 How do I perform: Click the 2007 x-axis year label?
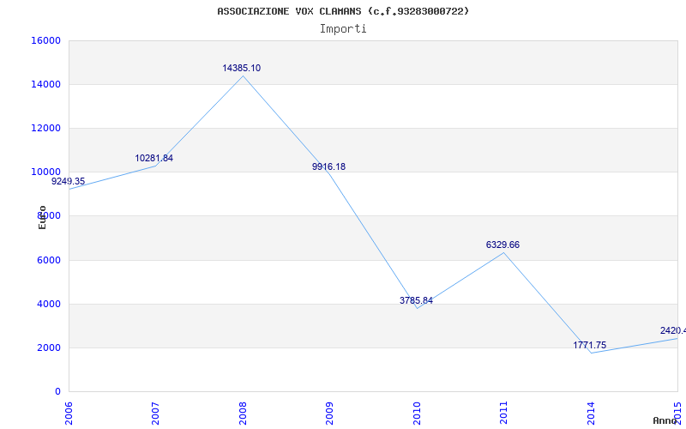155,413
